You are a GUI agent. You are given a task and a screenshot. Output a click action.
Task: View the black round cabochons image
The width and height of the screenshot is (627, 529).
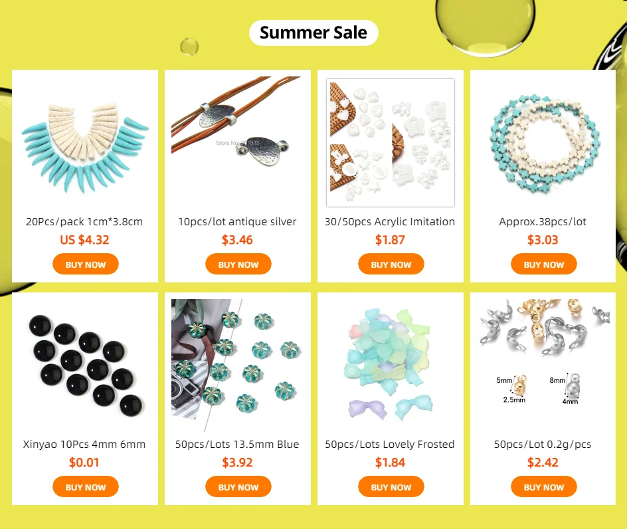click(85, 366)
